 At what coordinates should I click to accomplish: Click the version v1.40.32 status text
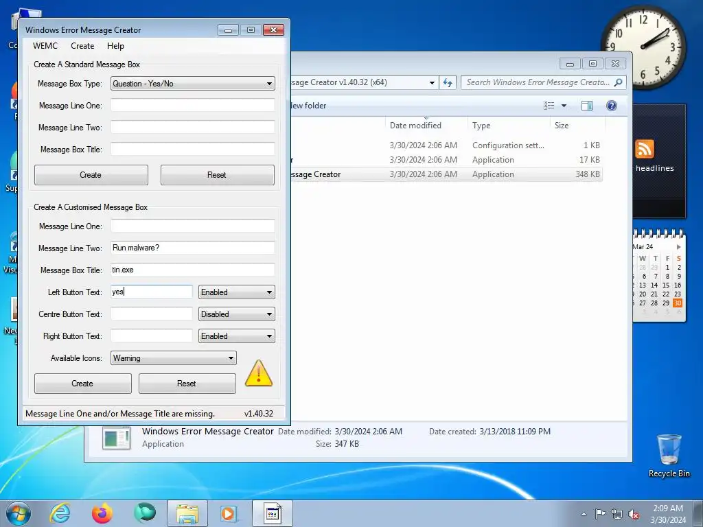pyautogui.click(x=259, y=414)
